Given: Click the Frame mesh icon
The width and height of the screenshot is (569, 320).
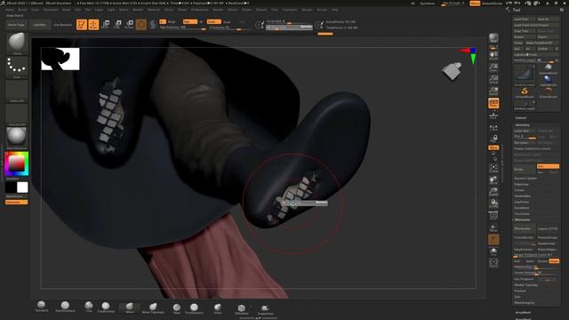Looking at the screenshot, I should click(493, 168).
